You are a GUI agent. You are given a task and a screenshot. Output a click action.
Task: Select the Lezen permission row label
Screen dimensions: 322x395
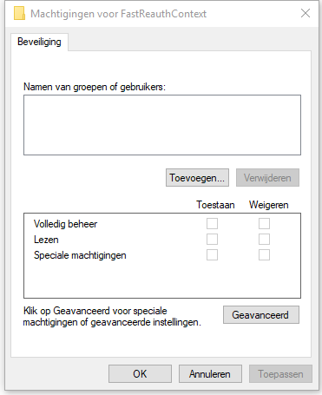pos(46,240)
